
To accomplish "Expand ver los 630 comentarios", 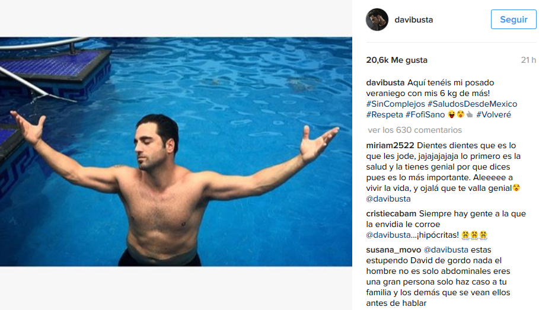I will point(414,130).
